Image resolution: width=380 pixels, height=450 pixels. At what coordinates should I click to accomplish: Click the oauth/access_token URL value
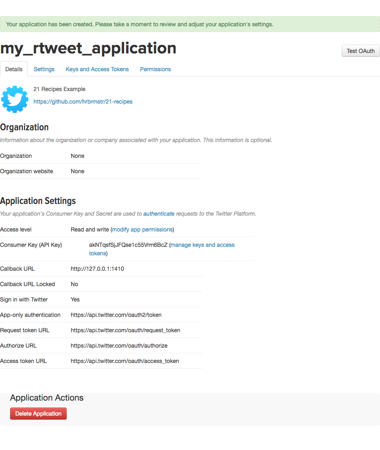125,361
